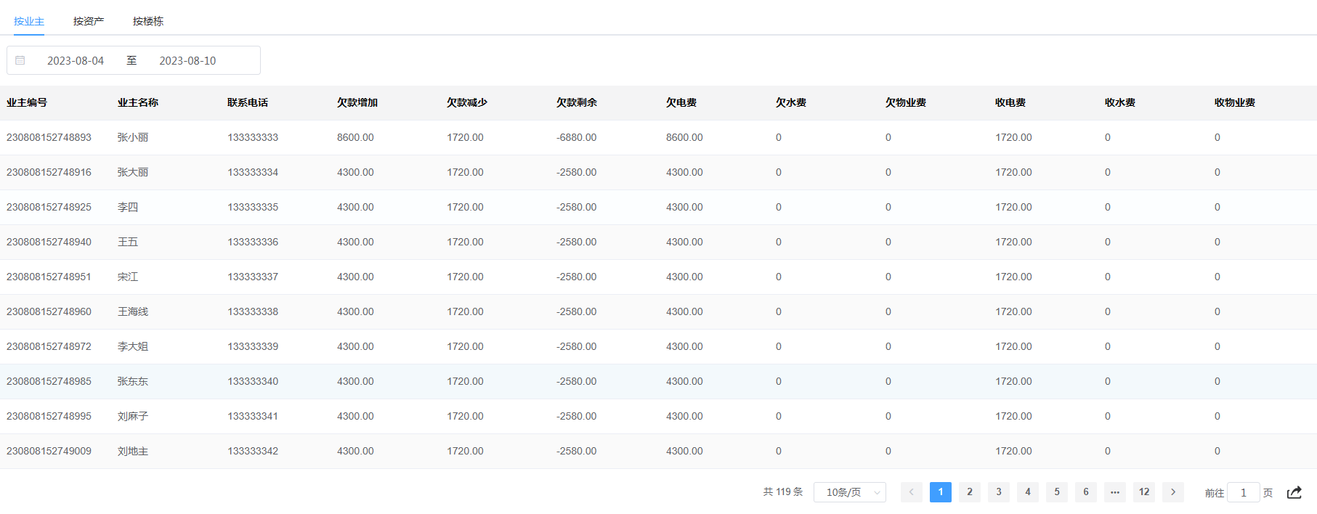Viewport: 1317px width, 514px height.
Task: Click the start date 2023-08-04 field
Action: (x=76, y=61)
